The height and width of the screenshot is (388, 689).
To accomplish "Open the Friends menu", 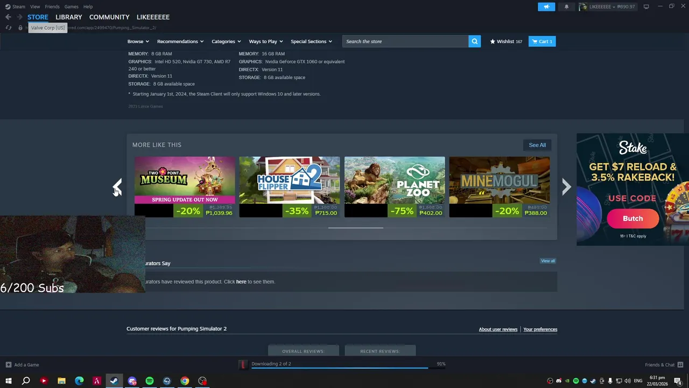I will tap(52, 6).
